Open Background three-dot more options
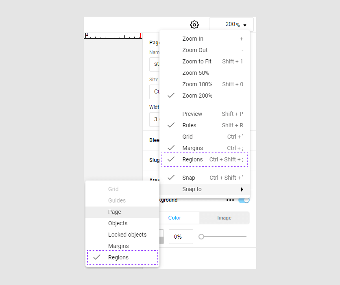 [230, 200]
